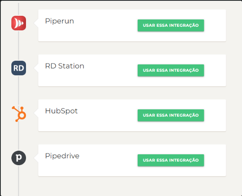The width and height of the screenshot is (242, 196).
Task: Select the Pipedrive title text
Action: tap(62, 156)
